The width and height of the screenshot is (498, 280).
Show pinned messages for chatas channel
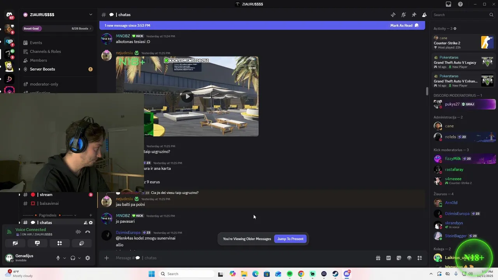click(x=414, y=15)
